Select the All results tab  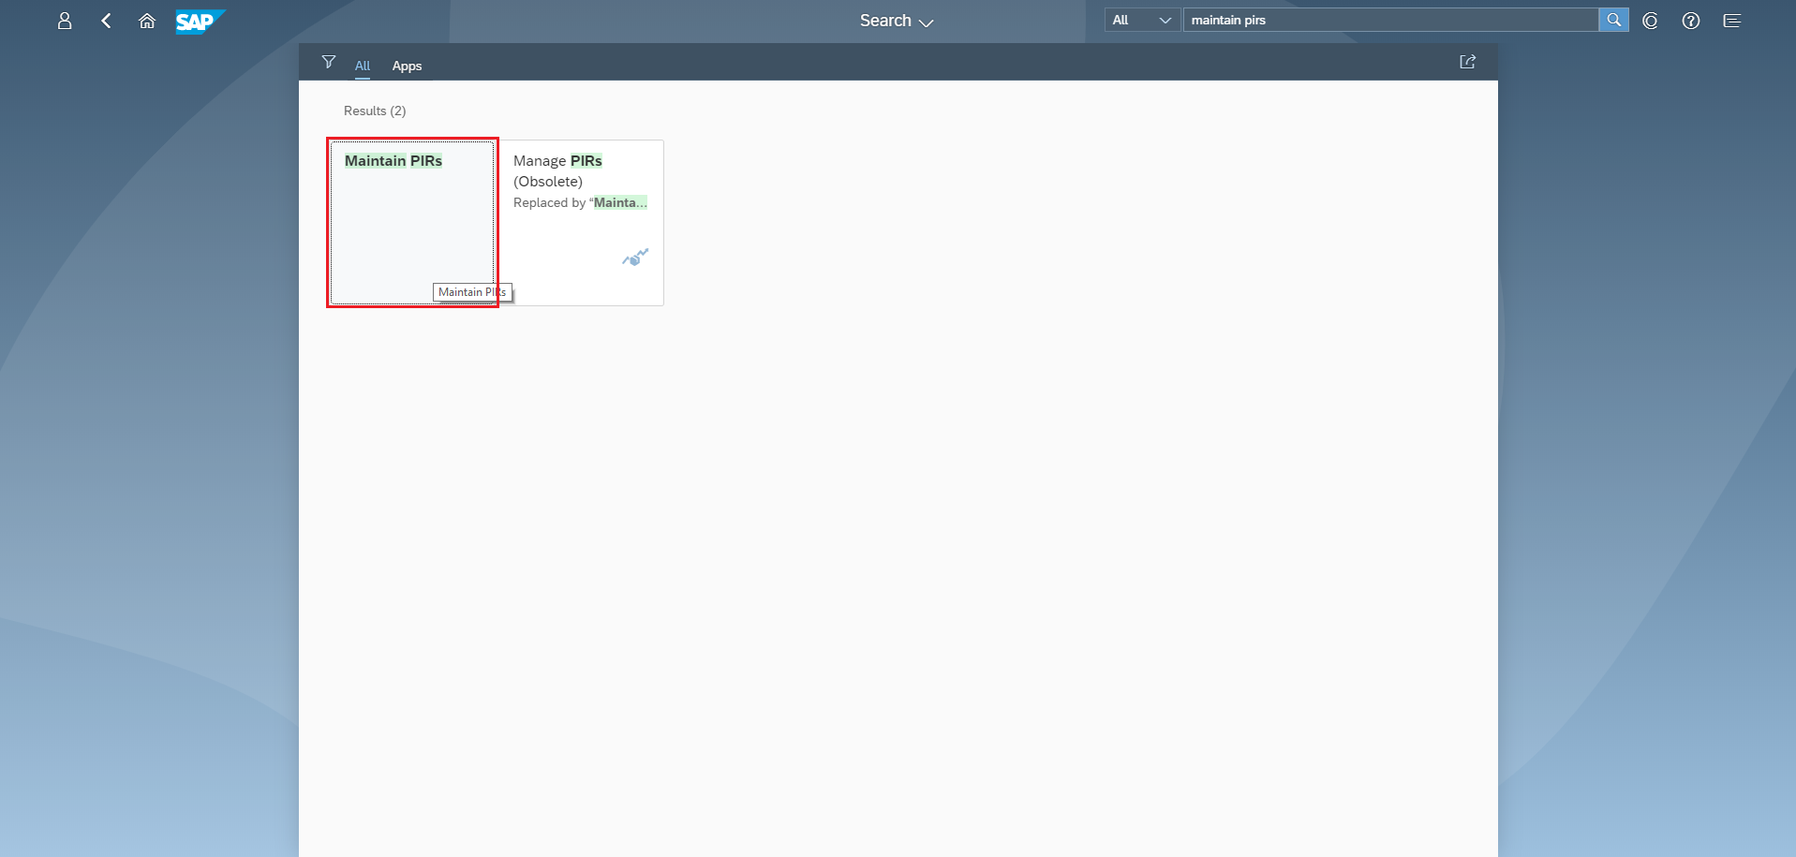(363, 66)
